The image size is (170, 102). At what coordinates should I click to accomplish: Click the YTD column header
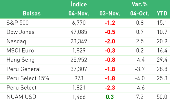[x=162, y=14]
